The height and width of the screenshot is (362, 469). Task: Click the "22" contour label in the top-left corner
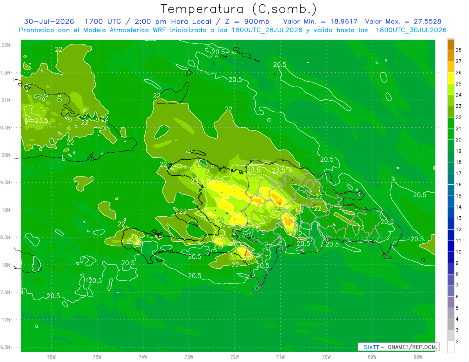tap(59, 49)
